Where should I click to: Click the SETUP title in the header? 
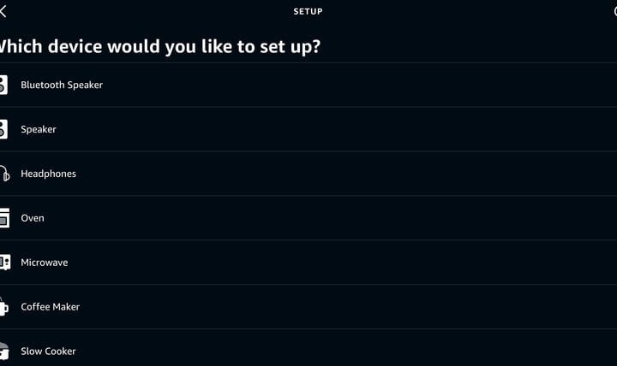pos(308,11)
